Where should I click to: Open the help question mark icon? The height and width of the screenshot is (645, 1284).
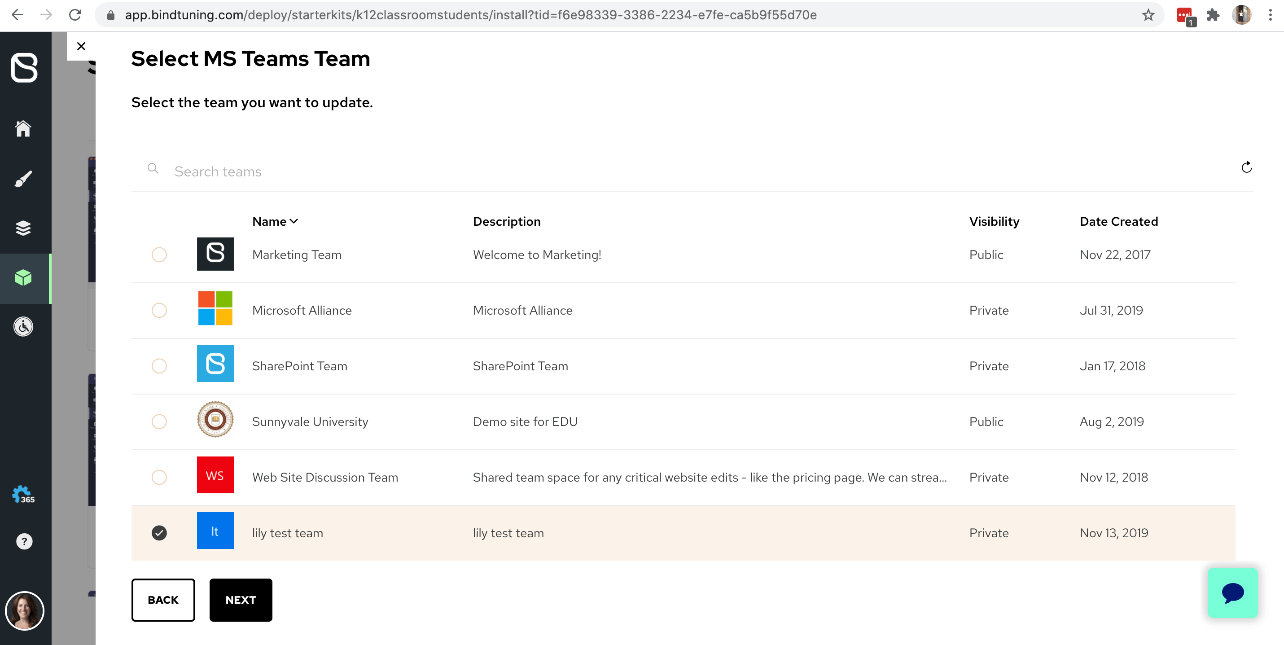[x=24, y=541]
